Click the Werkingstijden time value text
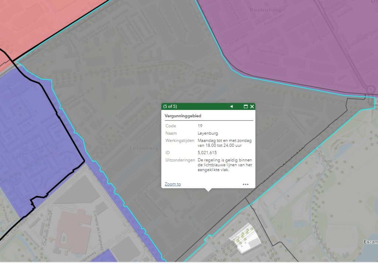The image size is (378, 263). coord(224,143)
